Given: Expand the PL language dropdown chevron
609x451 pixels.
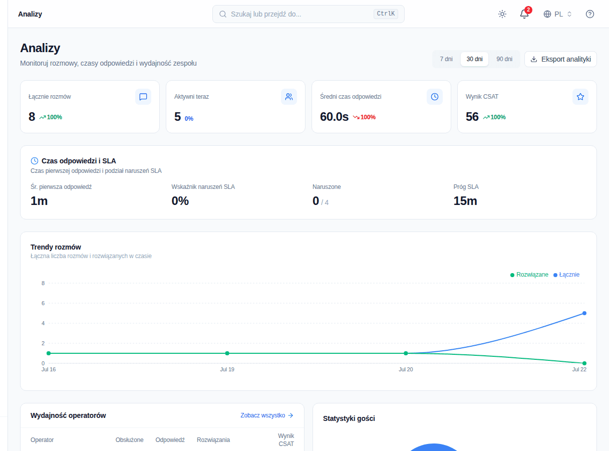Looking at the screenshot, I should pos(569,14).
